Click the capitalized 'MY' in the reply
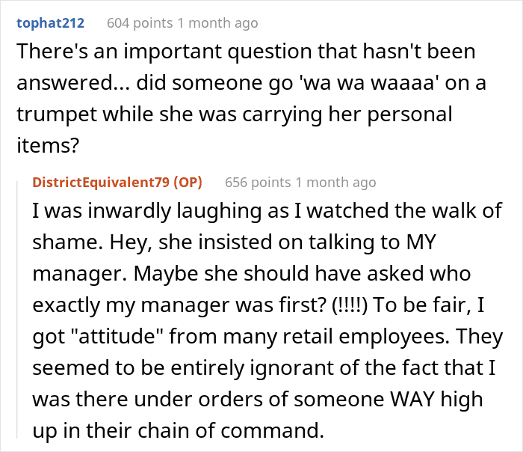The width and height of the screenshot is (523, 452). coord(421,242)
